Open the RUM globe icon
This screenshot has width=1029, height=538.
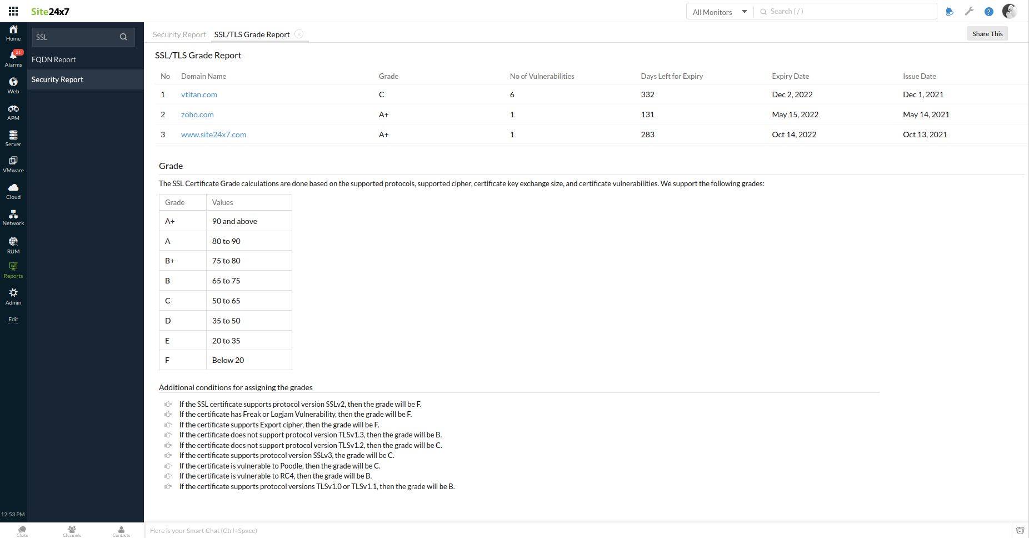13,245
